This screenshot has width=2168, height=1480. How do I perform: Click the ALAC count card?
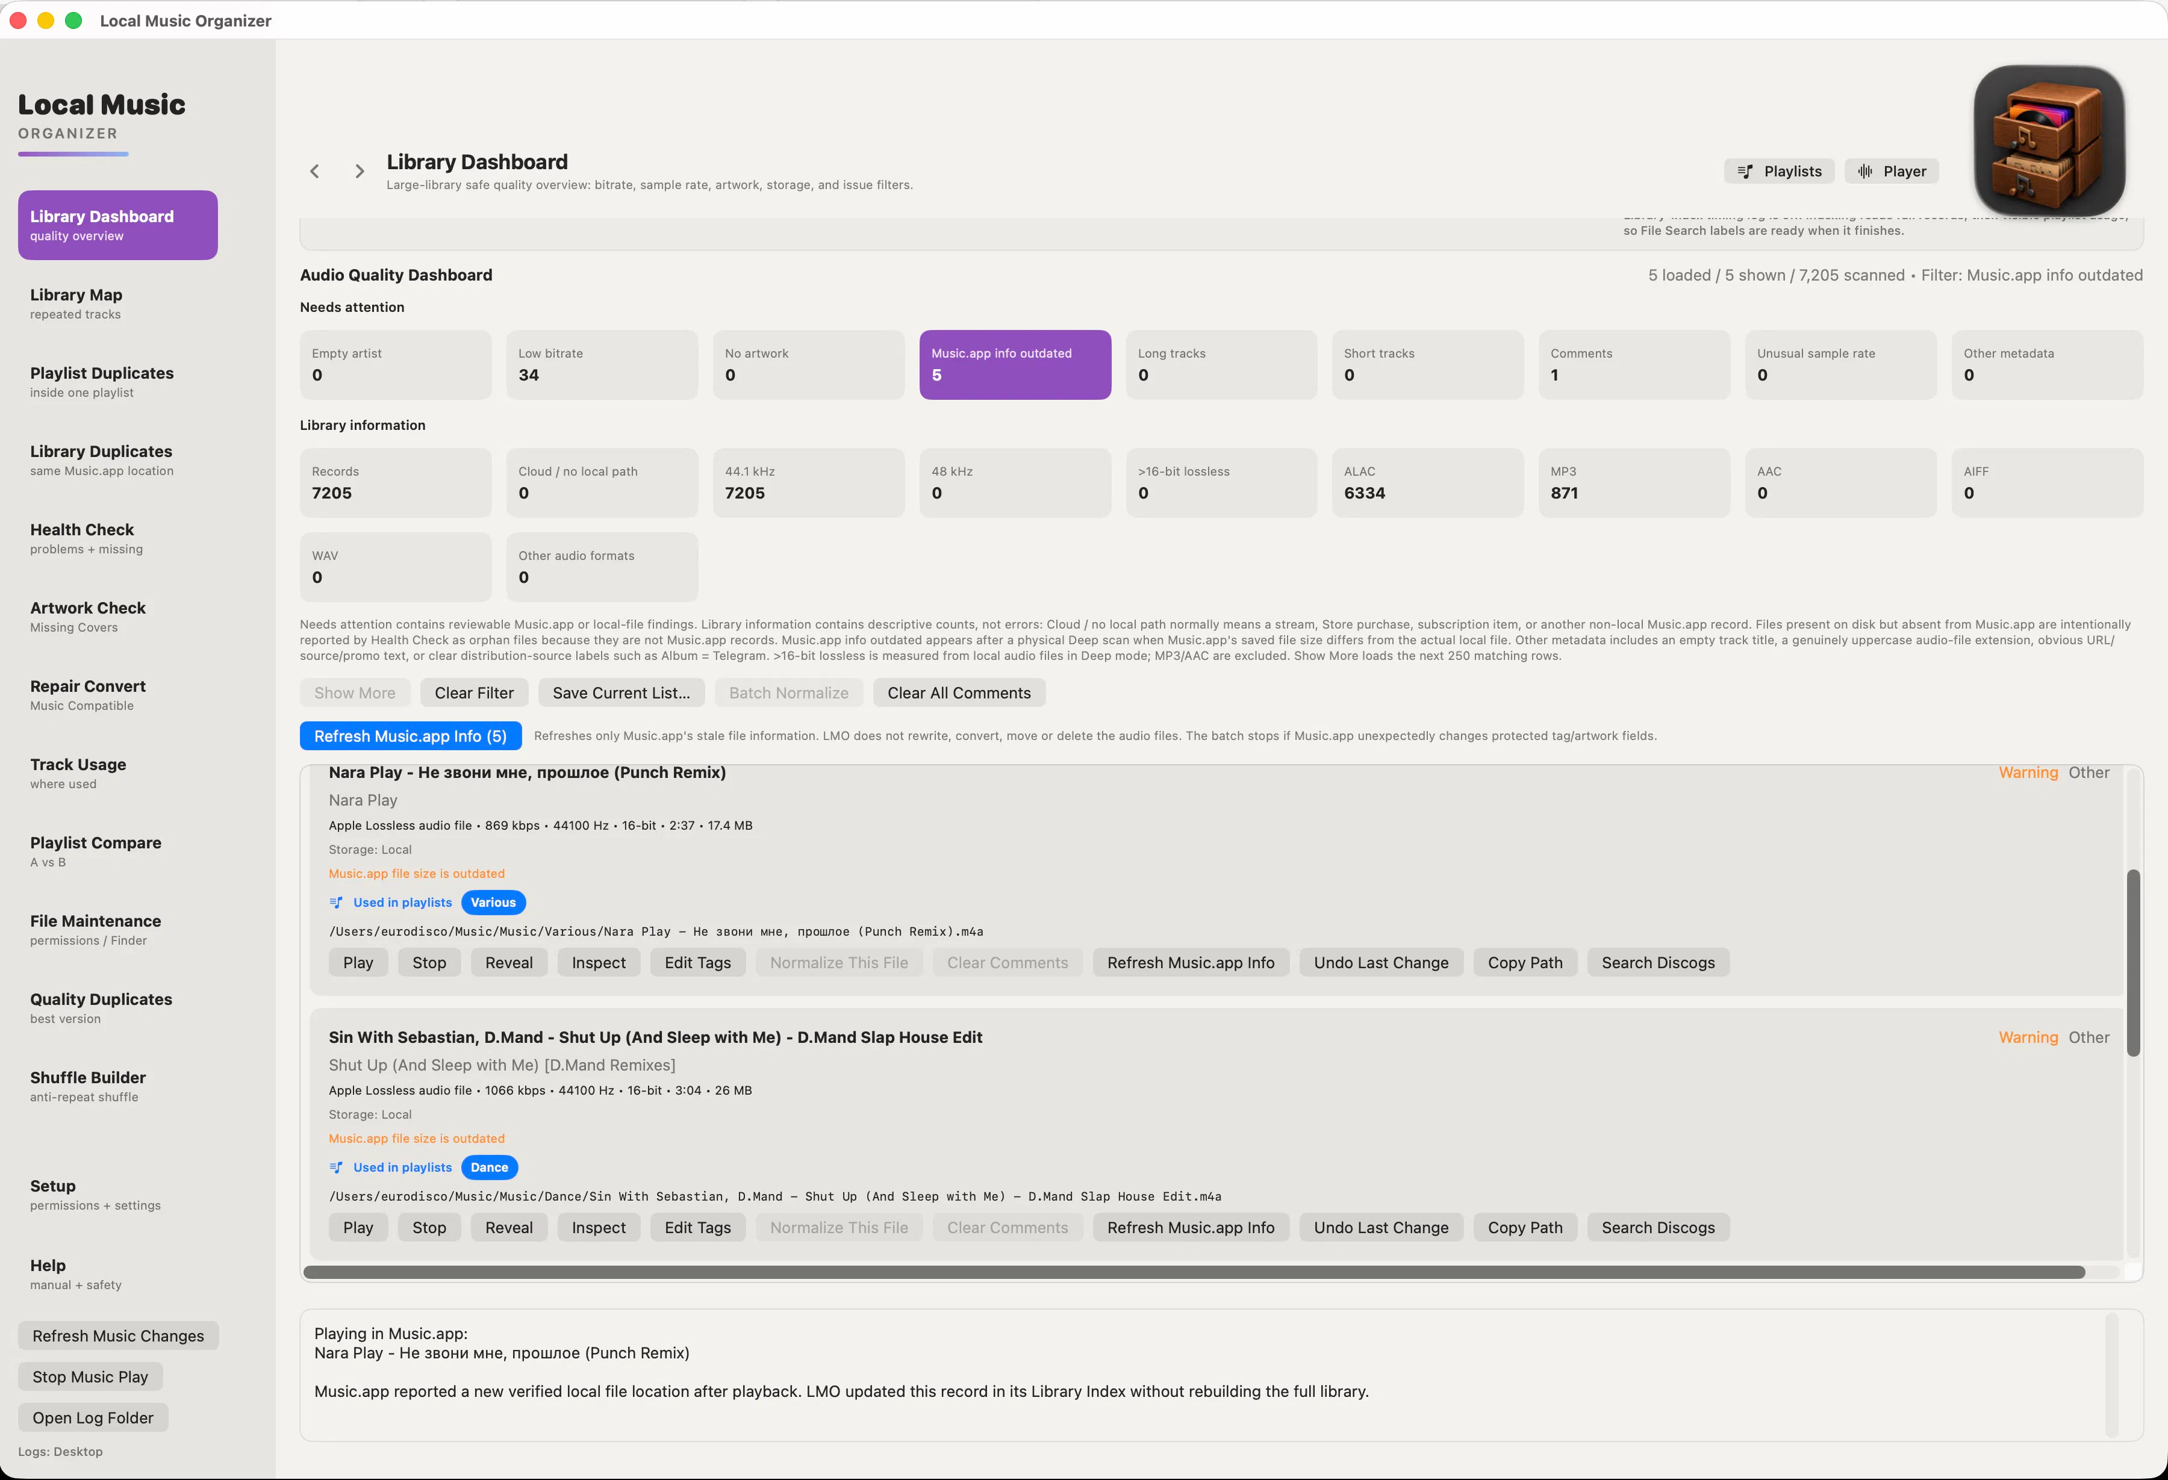1428,483
